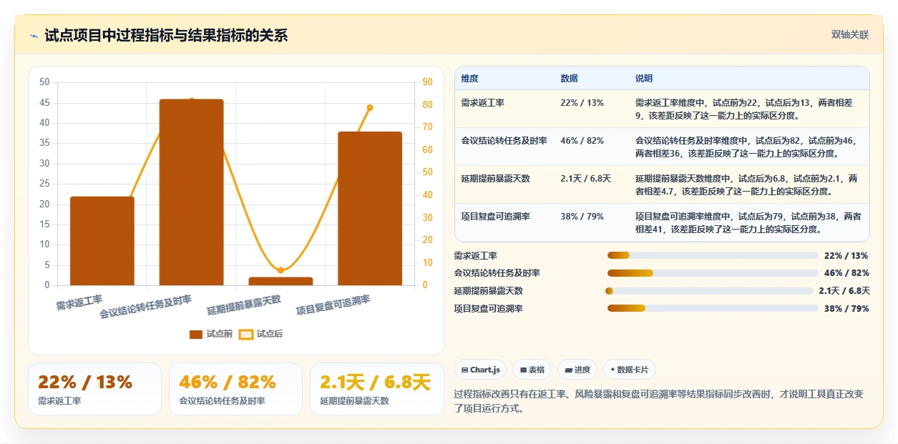Open the 2.1天 / 6.8天 data card
Viewport: 898px width, 444px height.
point(377,389)
